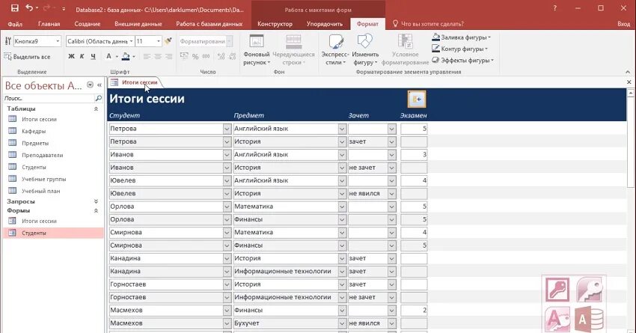This screenshot has height=333, width=636.
Task: Open subject dropdown for Орлова Математика row
Action: click(343, 207)
